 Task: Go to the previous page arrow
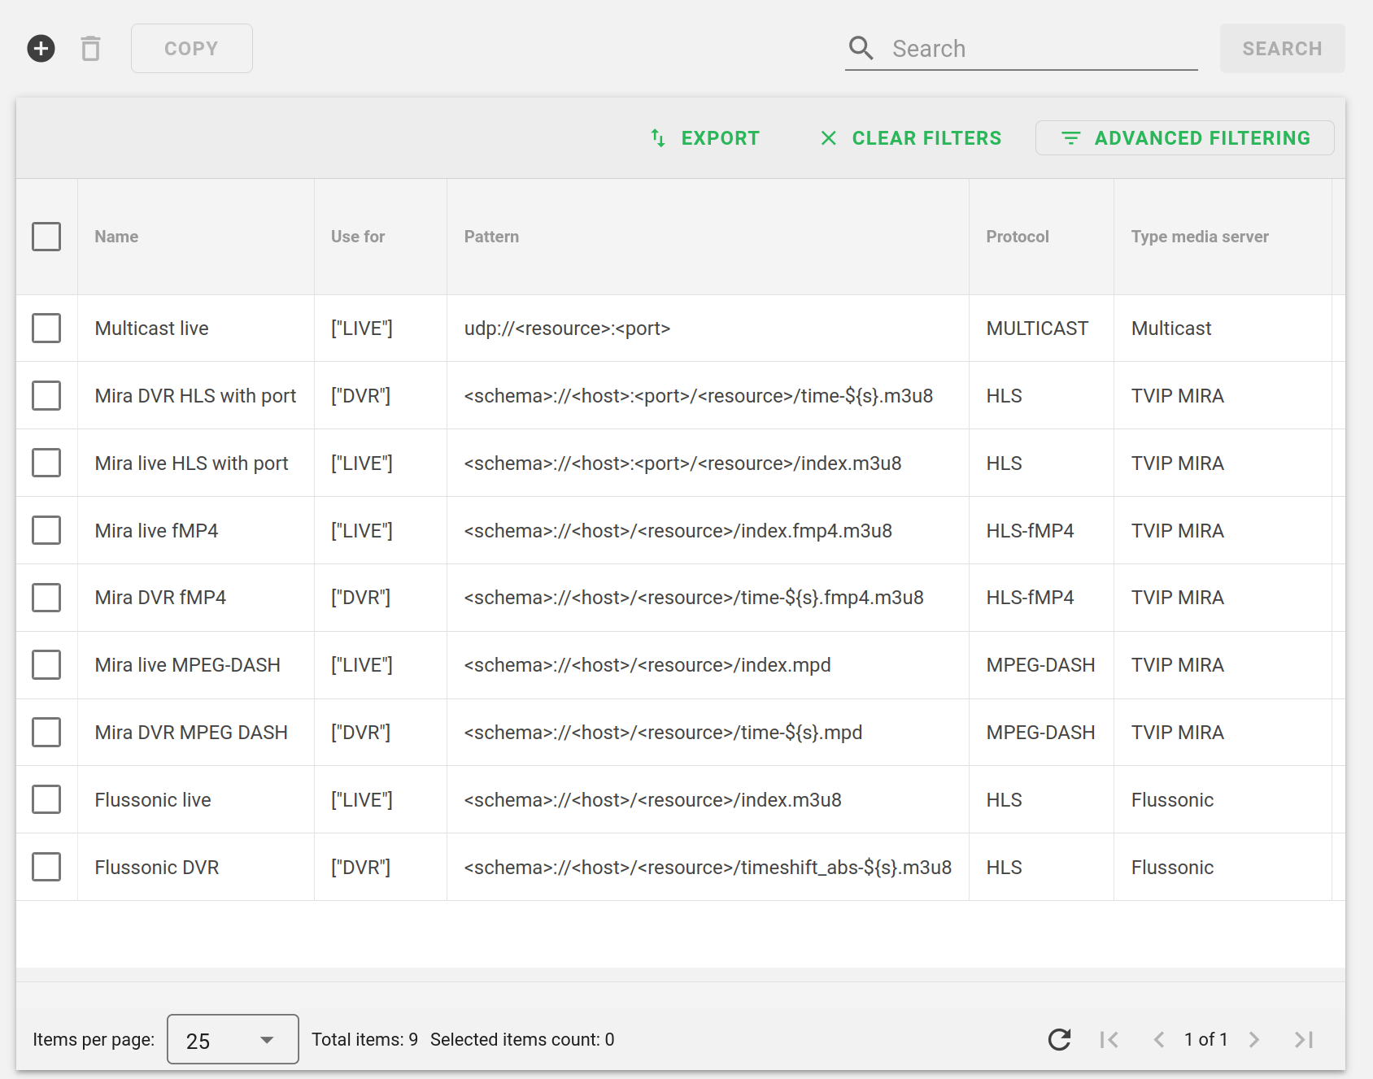[x=1159, y=1039]
